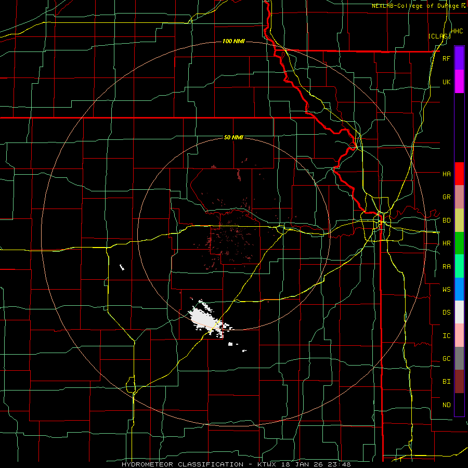Click the IC legend label
Screen dimensions: 468x468
coord(446,336)
